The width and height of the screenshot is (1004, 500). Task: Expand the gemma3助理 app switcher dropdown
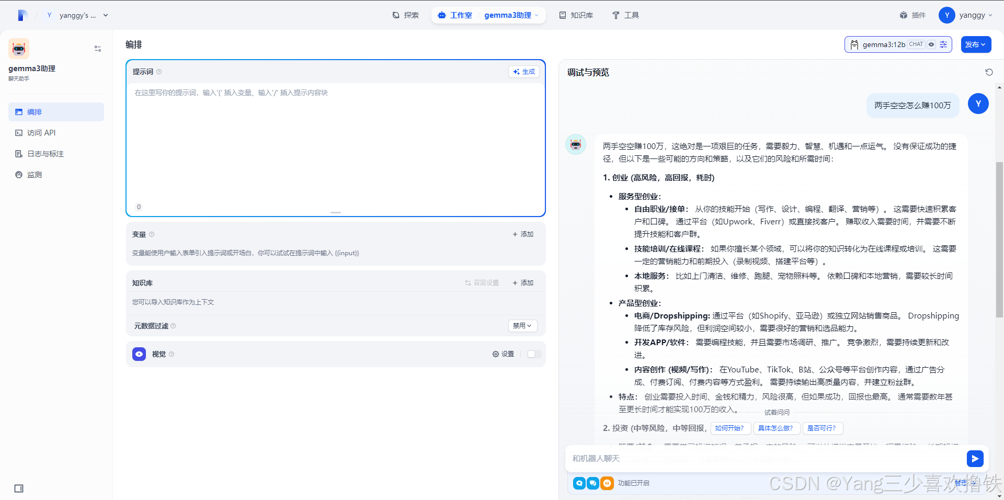(x=511, y=15)
